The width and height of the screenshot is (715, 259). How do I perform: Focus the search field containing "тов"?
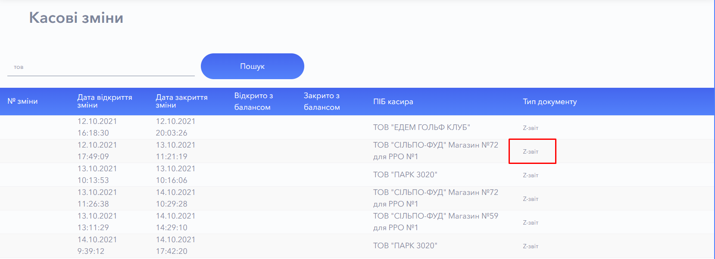click(101, 67)
